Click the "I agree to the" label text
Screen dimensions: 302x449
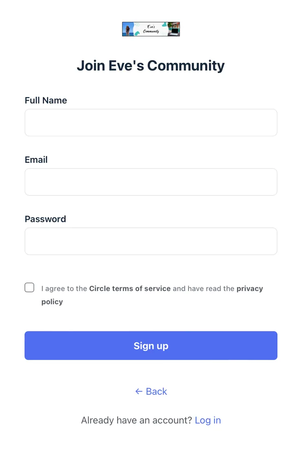(x=64, y=289)
